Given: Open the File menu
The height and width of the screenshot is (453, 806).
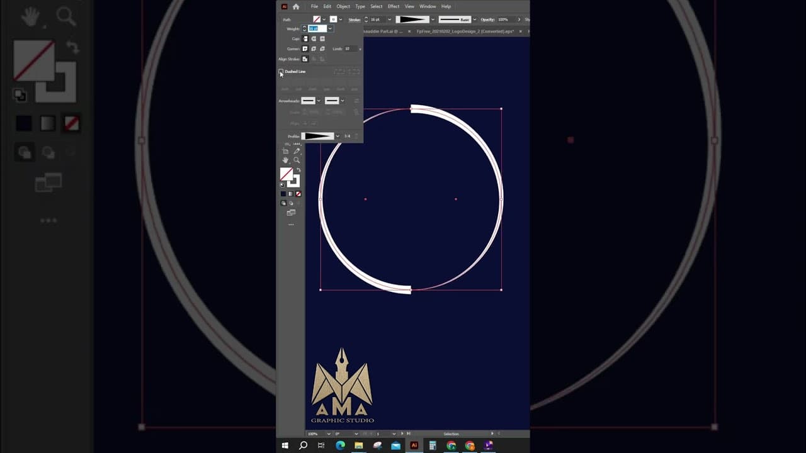Looking at the screenshot, I should click(314, 6).
